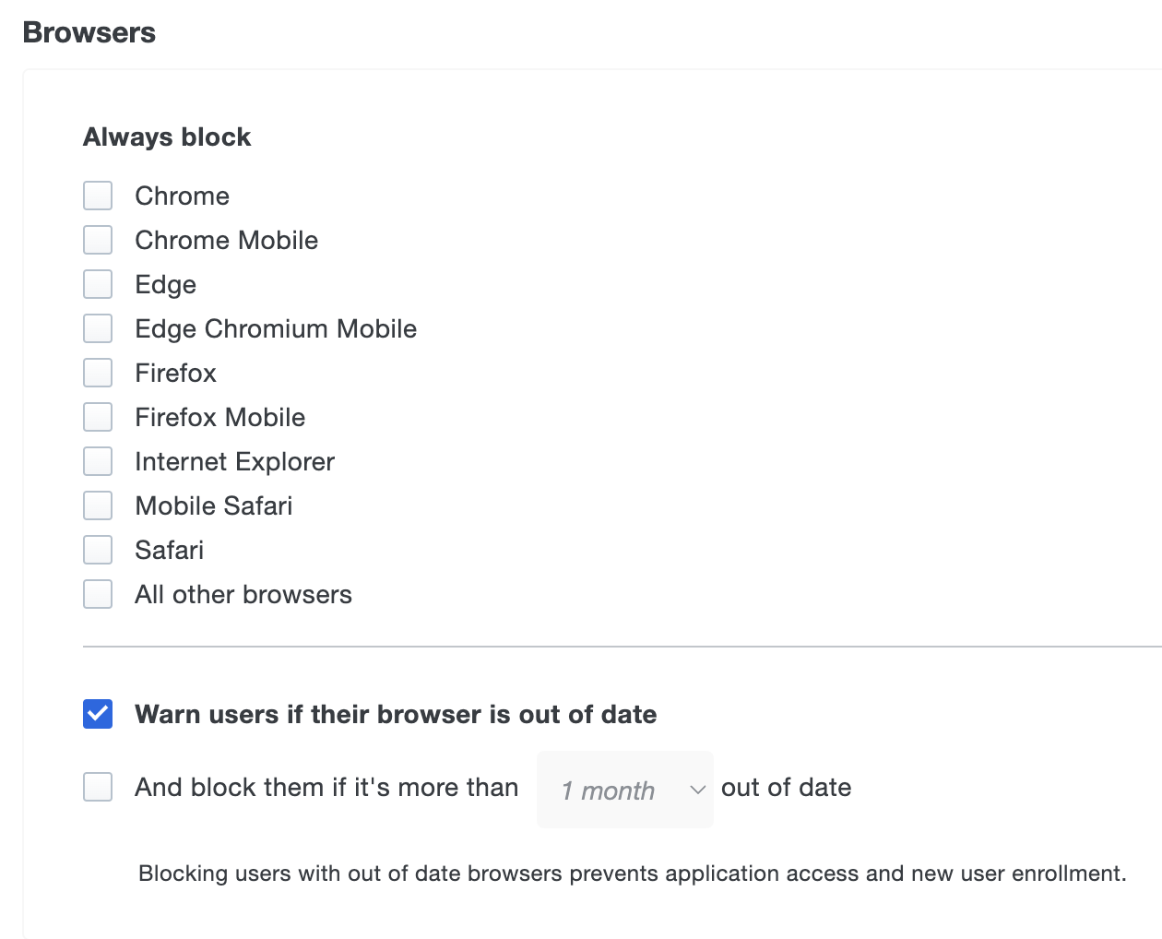
Task: Tick the Edge checkbox
Action: [x=98, y=284]
